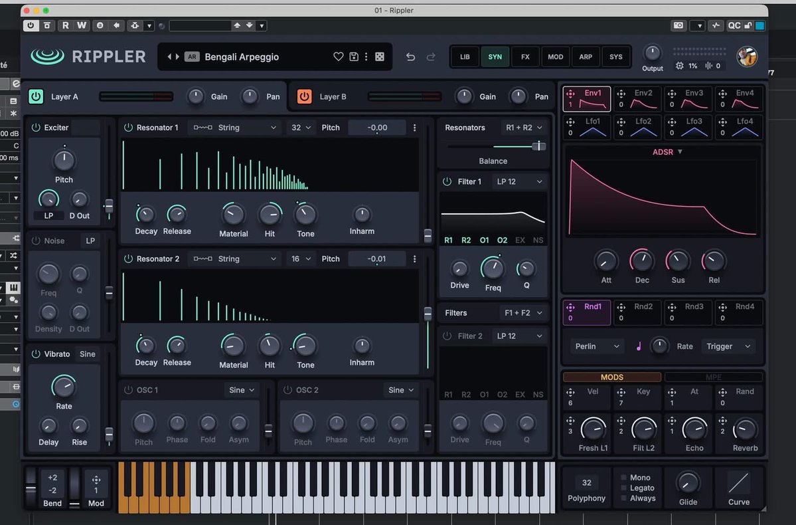Select the Env2 envelope slot
Image resolution: width=796 pixels, height=525 pixels.
tap(637, 98)
